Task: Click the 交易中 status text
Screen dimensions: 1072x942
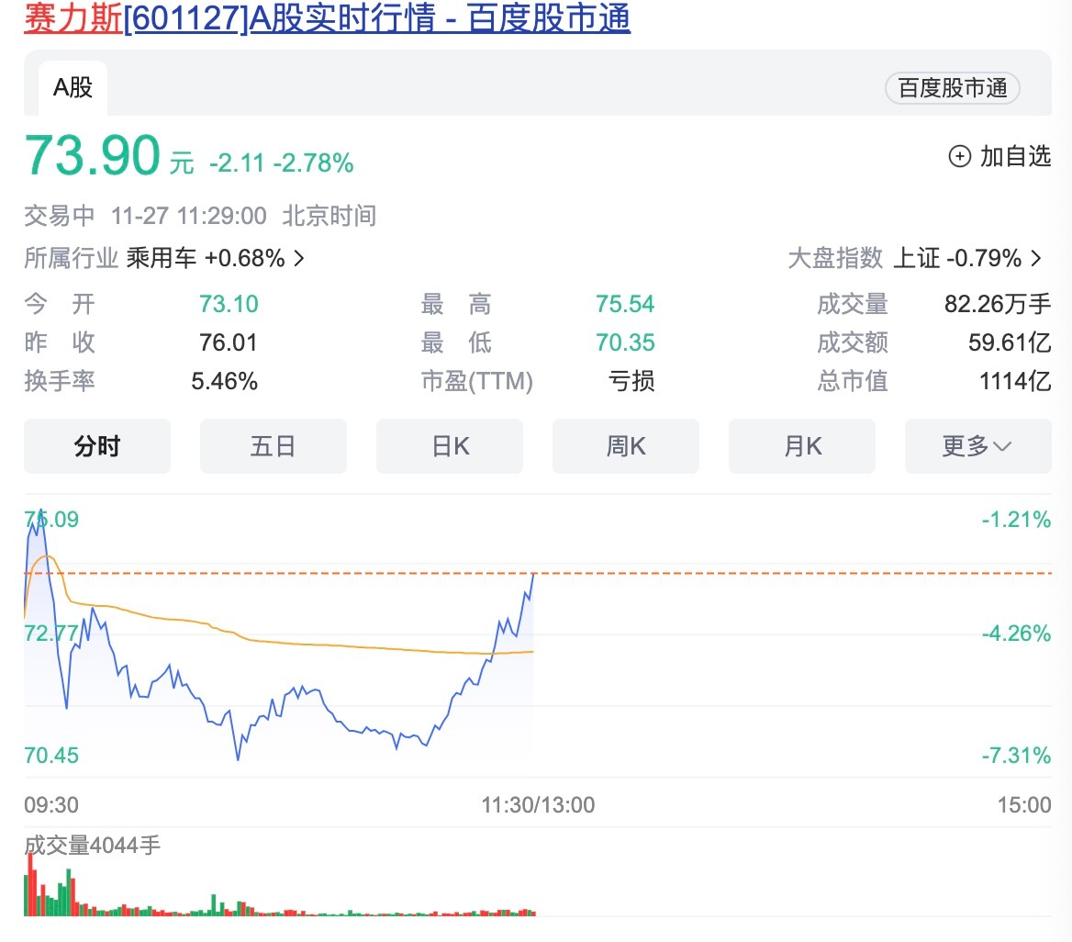Action: click(x=60, y=216)
